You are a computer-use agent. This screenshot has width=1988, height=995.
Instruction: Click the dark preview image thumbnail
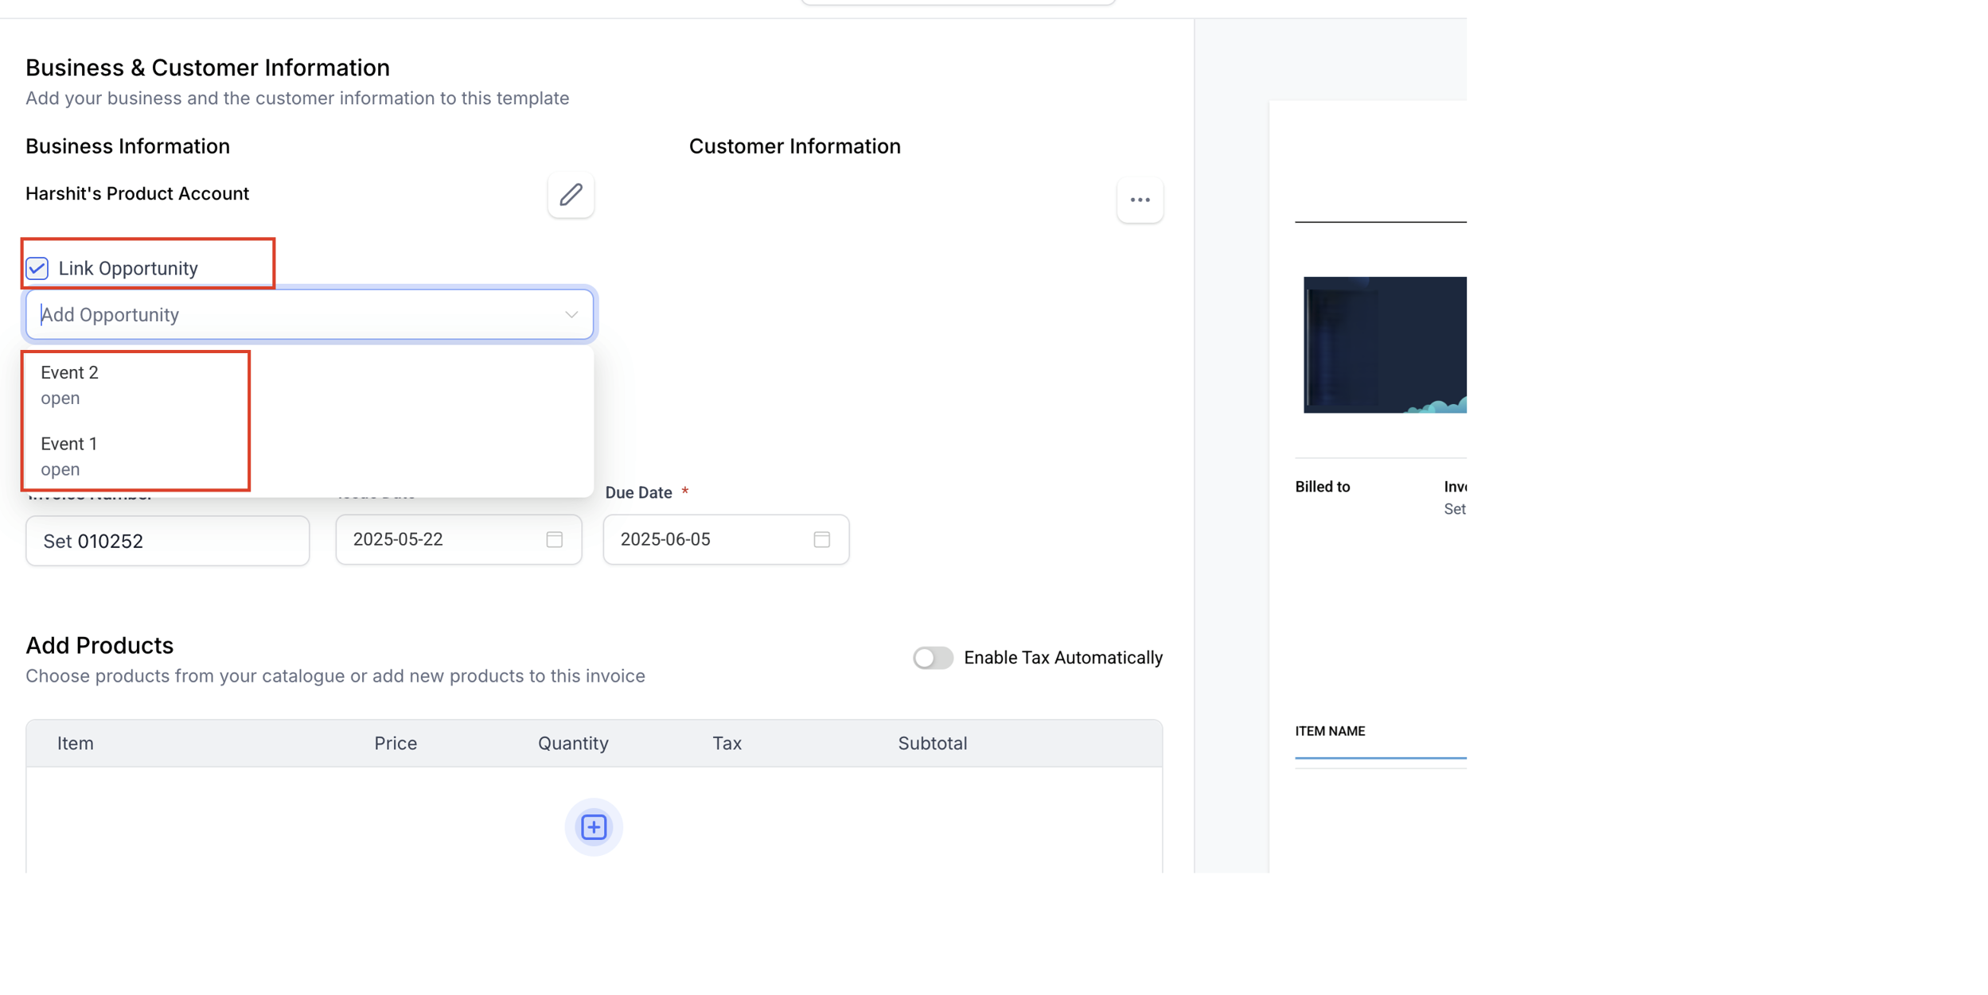click(1384, 344)
